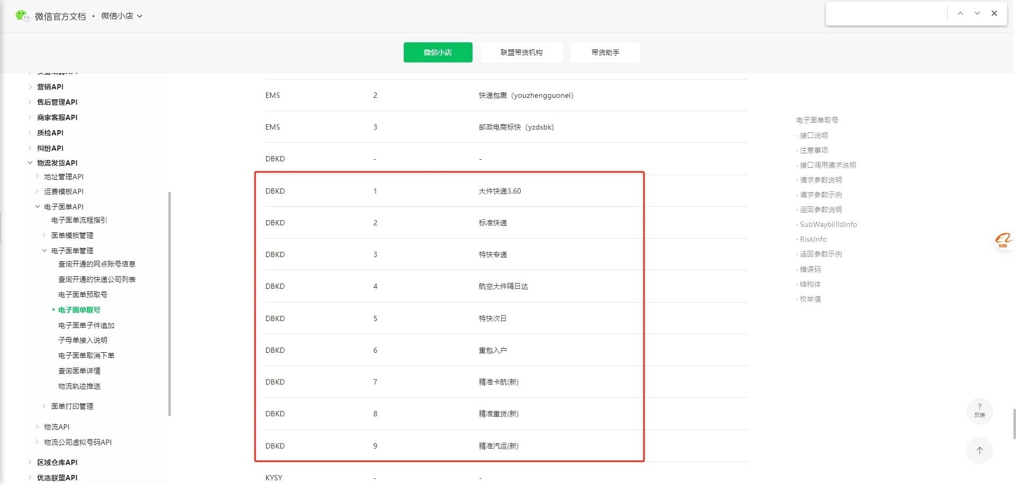Jump to 返回参数示例 anchor
Screen dimensions: 1016x484
[821, 254]
